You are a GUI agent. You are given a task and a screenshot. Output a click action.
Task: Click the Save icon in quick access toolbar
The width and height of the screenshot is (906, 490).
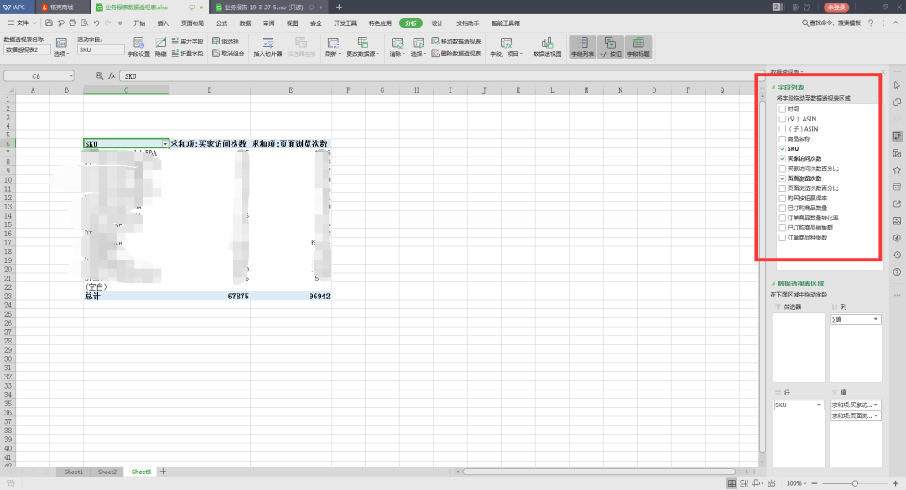[x=49, y=23]
